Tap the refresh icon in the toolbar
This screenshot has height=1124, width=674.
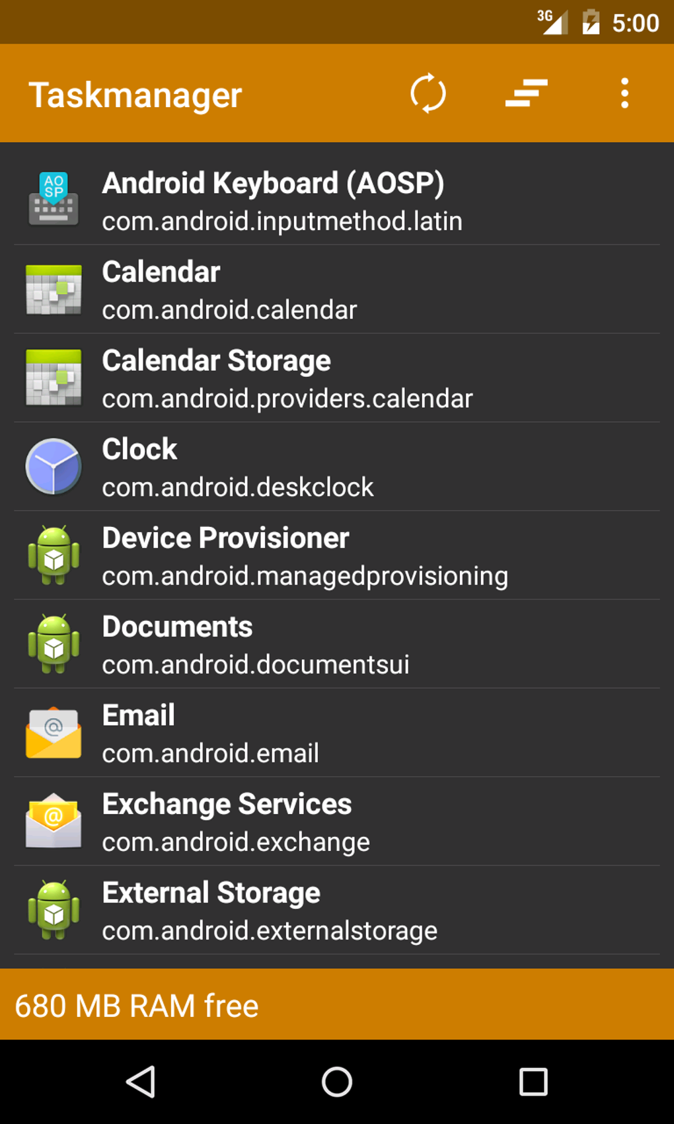428,93
